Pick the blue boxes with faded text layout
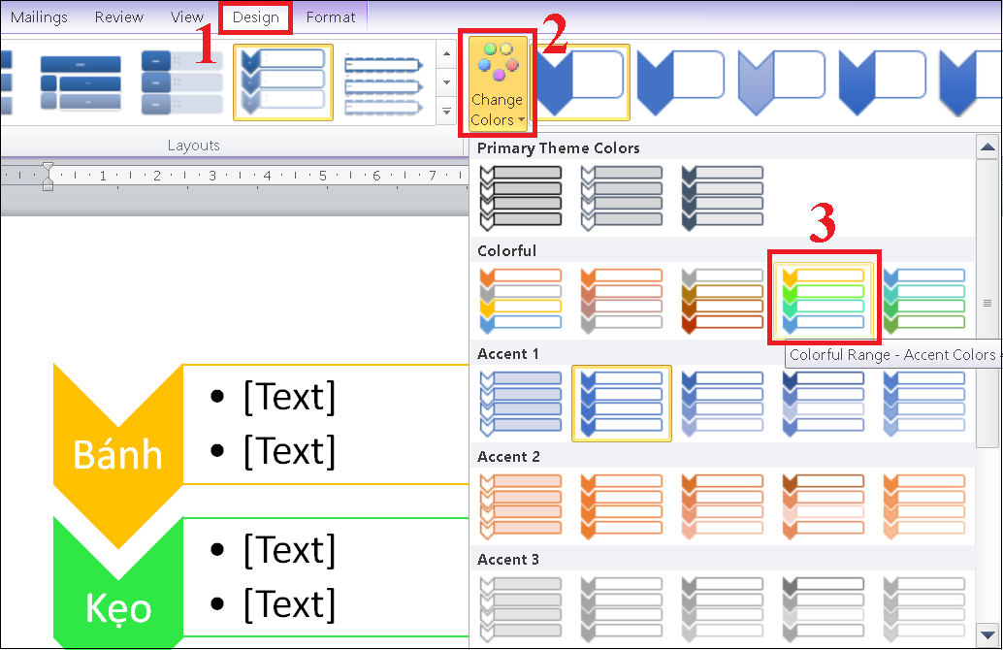Image resolution: width=1003 pixels, height=650 pixels. coord(181,82)
